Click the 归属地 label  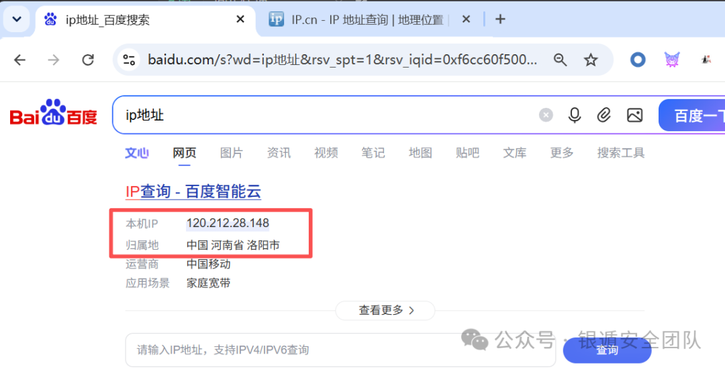point(142,245)
